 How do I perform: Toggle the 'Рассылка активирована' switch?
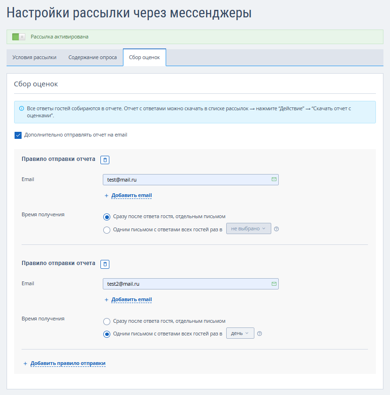pos(19,37)
